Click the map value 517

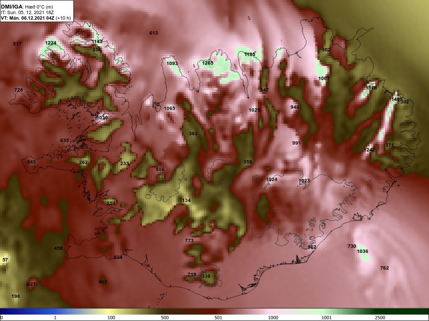(x=17, y=44)
